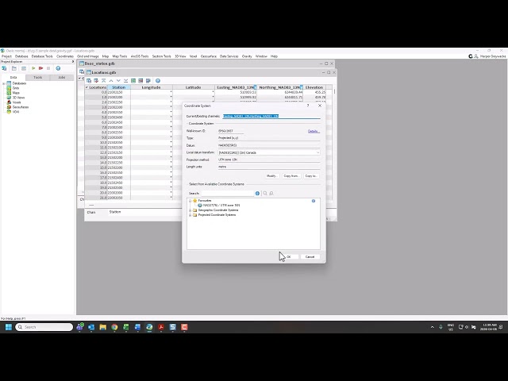Expand the Databases node in Project Explorer
This screenshot has height=381, width=508.
[x=4, y=83]
